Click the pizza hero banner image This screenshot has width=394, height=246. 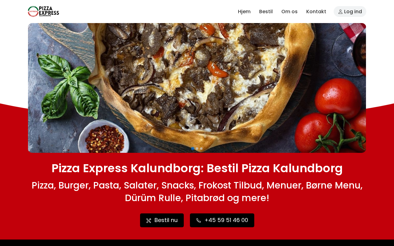197,88
